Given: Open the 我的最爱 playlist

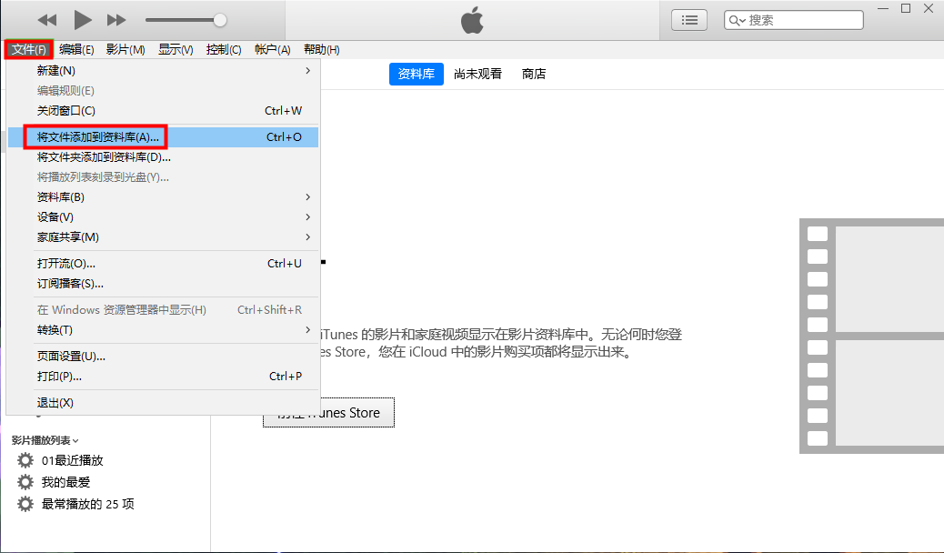Looking at the screenshot, I should 65,482.
